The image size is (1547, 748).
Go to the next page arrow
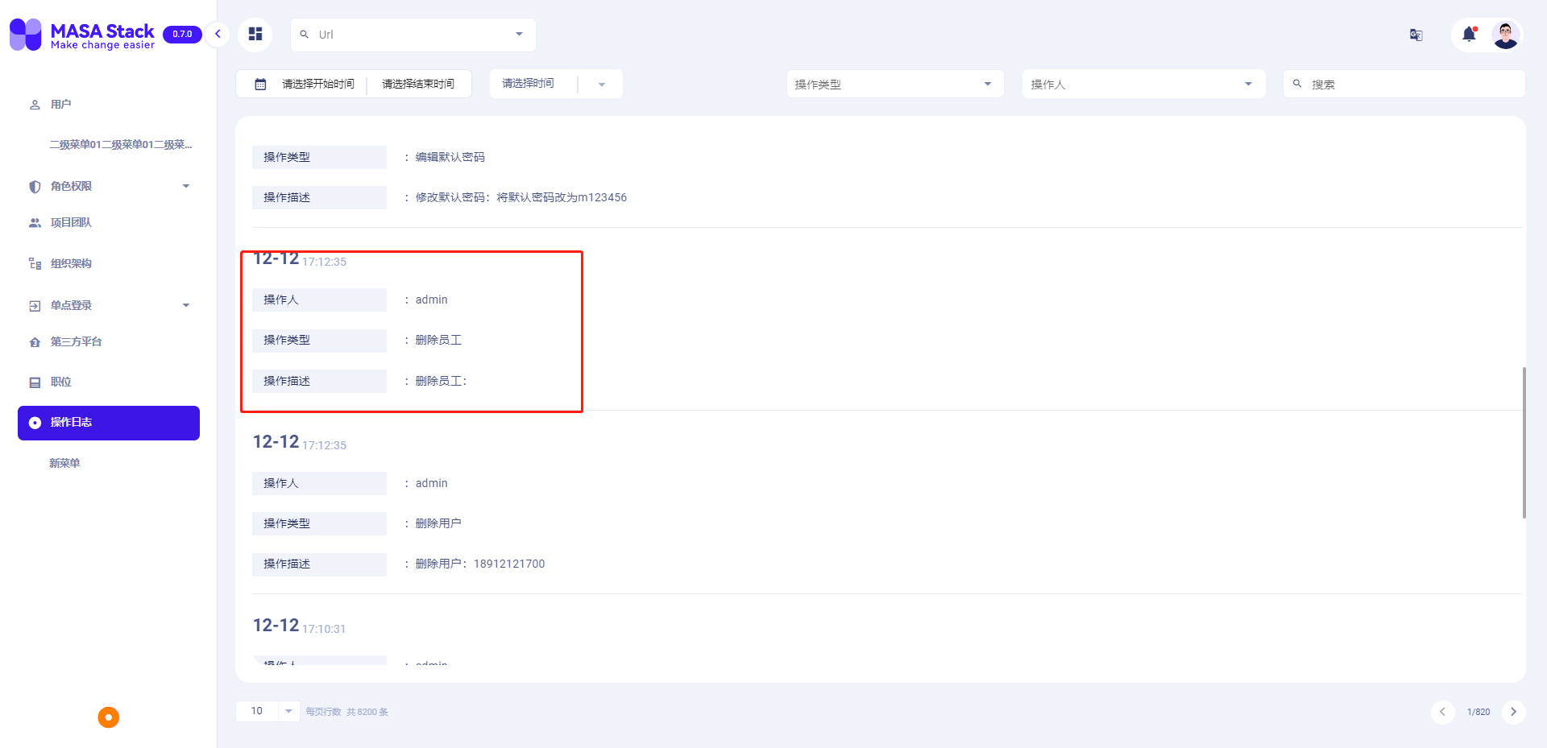1514,712
